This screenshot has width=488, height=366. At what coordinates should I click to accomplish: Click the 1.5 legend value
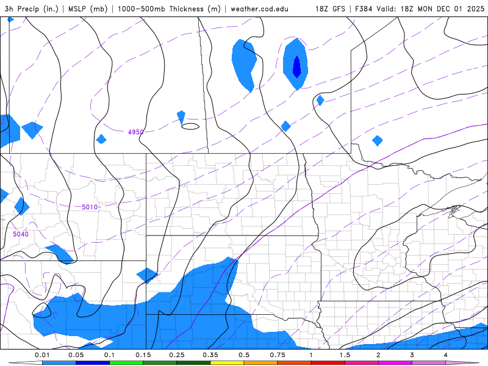[x=345, y=355]
